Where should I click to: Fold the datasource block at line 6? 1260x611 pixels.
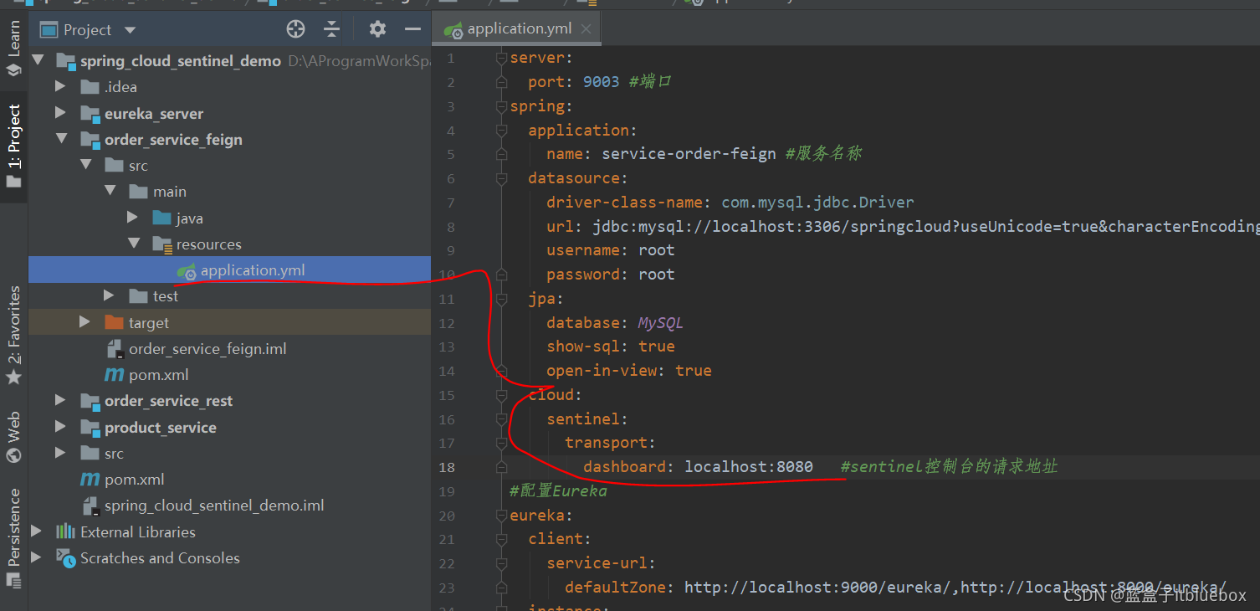click(x=501, y=178)
